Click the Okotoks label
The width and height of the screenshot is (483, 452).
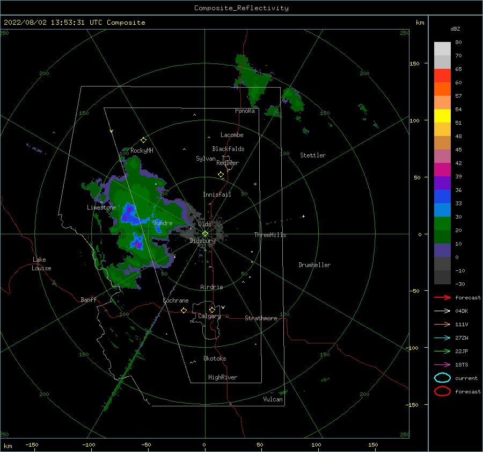point(215,358)
